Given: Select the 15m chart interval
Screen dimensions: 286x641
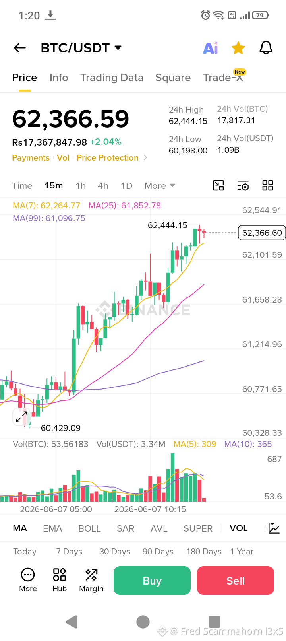Looking at the screenshot, I should point(54,186).
